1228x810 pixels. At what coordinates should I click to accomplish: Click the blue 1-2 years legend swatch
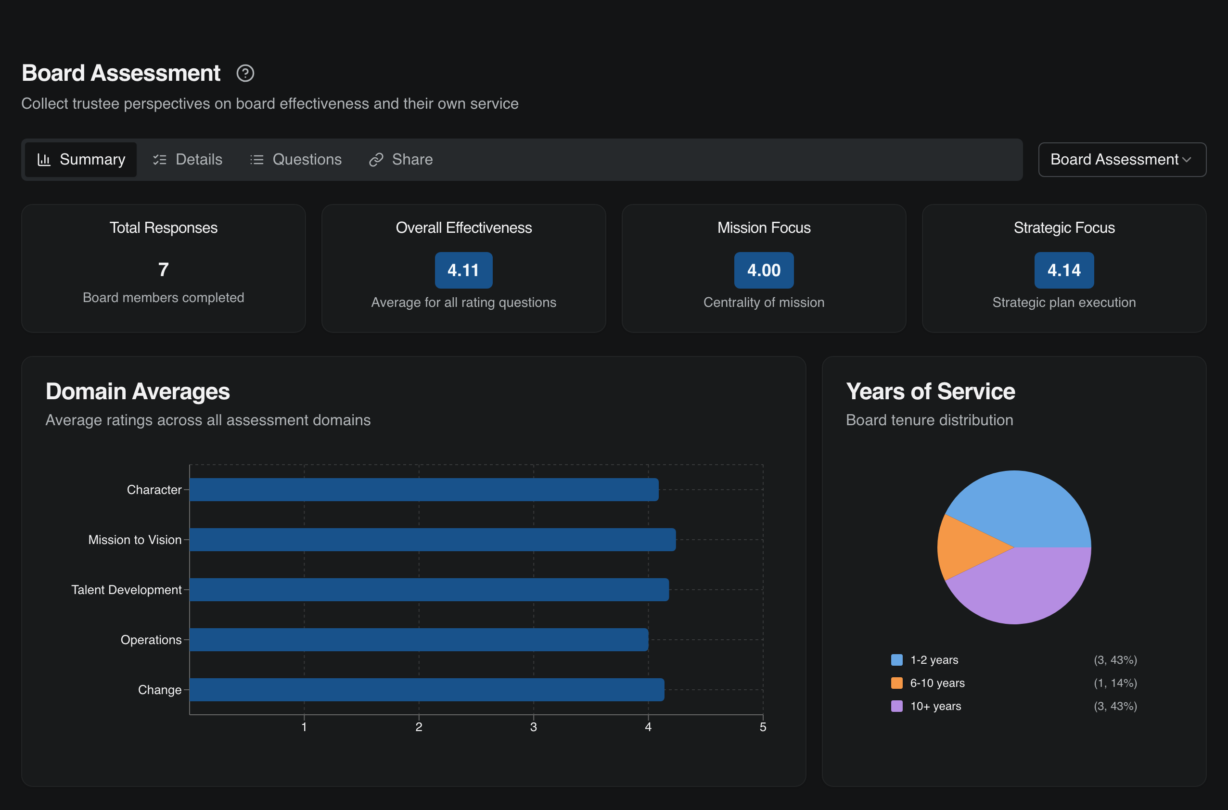pyautogui.click(x=897, y=659)
